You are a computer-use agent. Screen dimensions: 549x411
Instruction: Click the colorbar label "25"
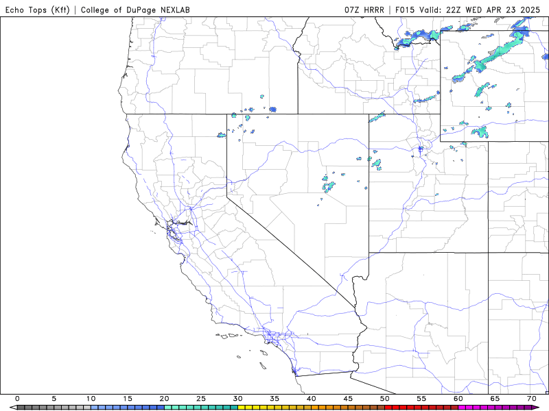[201, 399]
